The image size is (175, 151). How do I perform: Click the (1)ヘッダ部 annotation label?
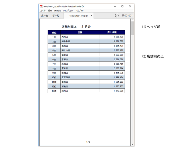[x=151, y=27]
